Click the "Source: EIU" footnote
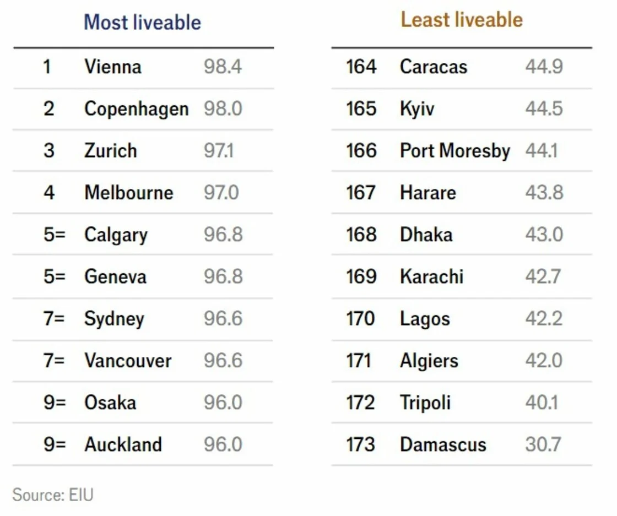This screenshot has width=617, height=516. point(53,495)
